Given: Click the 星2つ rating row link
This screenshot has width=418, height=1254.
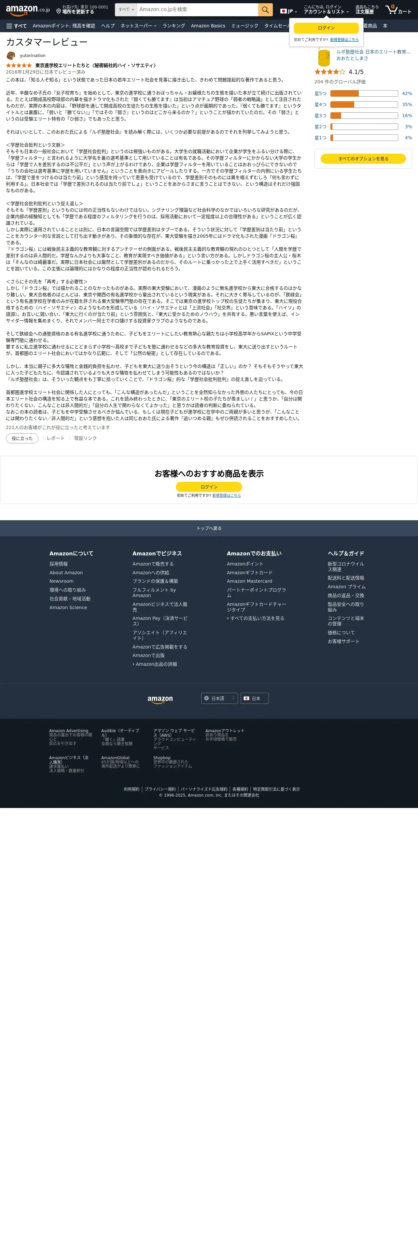Looking at the screenshot, I should coord(363,127).
